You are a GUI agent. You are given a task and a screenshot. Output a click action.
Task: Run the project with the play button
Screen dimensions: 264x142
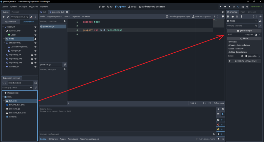tap(220, 6)
